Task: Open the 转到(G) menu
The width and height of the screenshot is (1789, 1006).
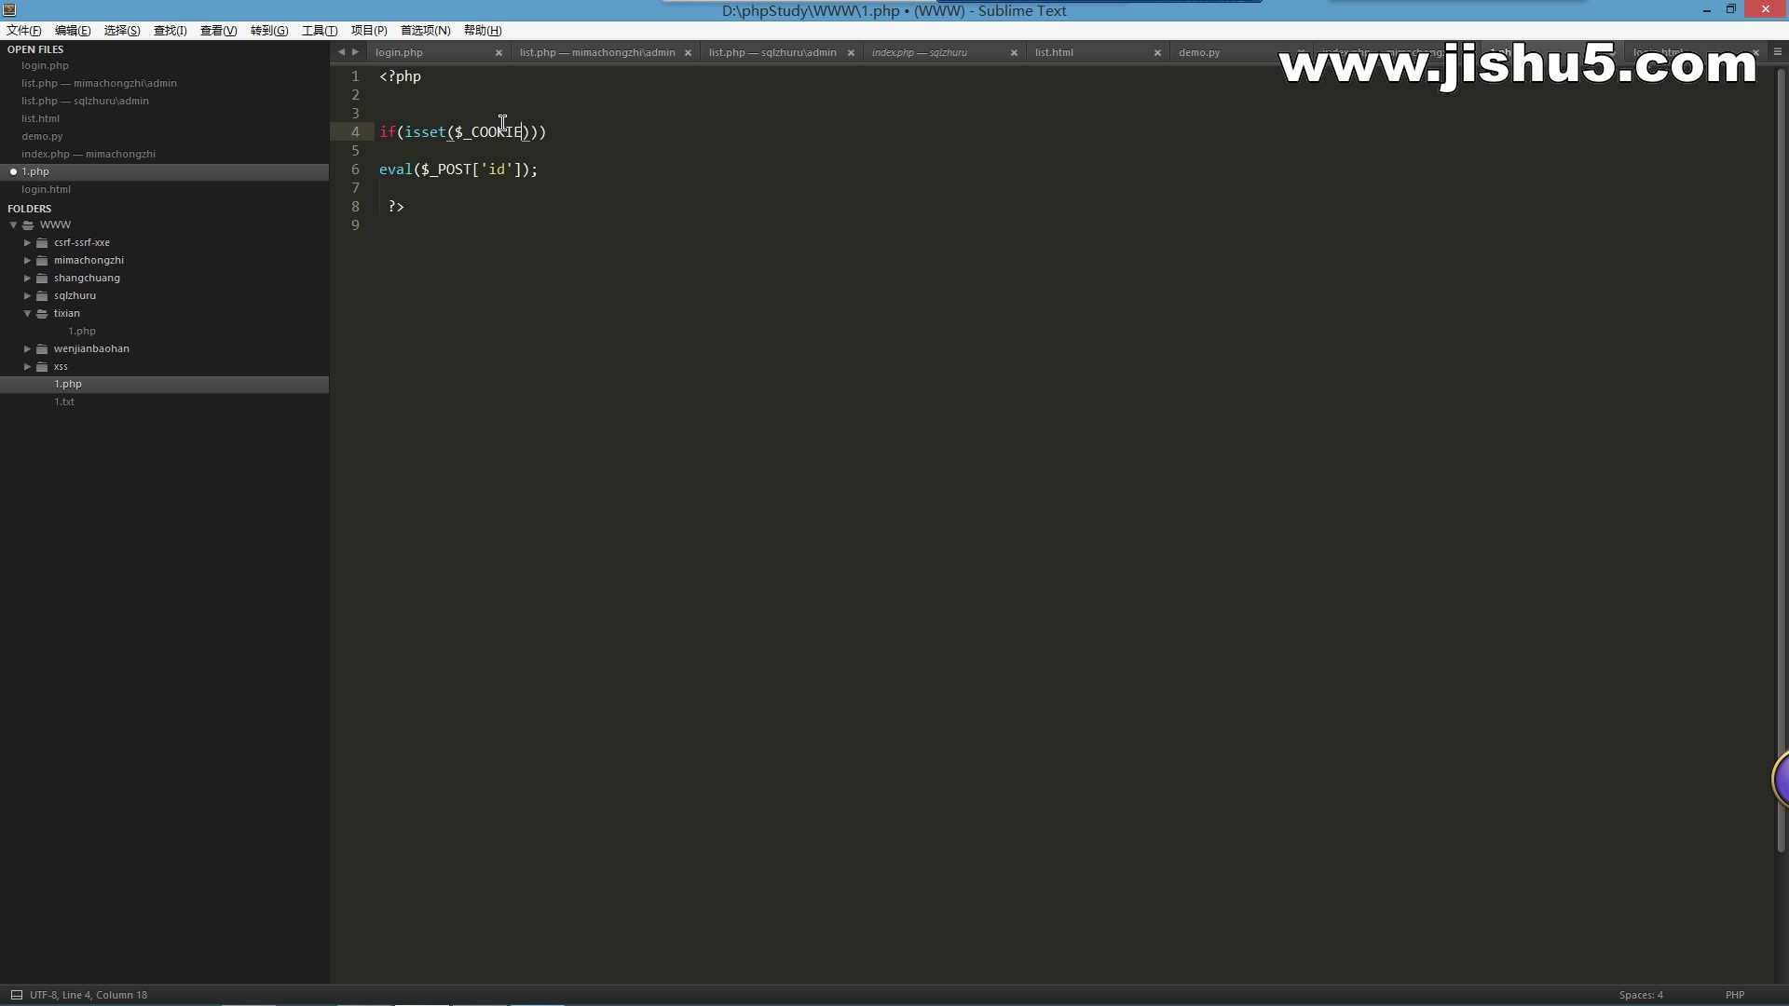Action: [269, 30]
